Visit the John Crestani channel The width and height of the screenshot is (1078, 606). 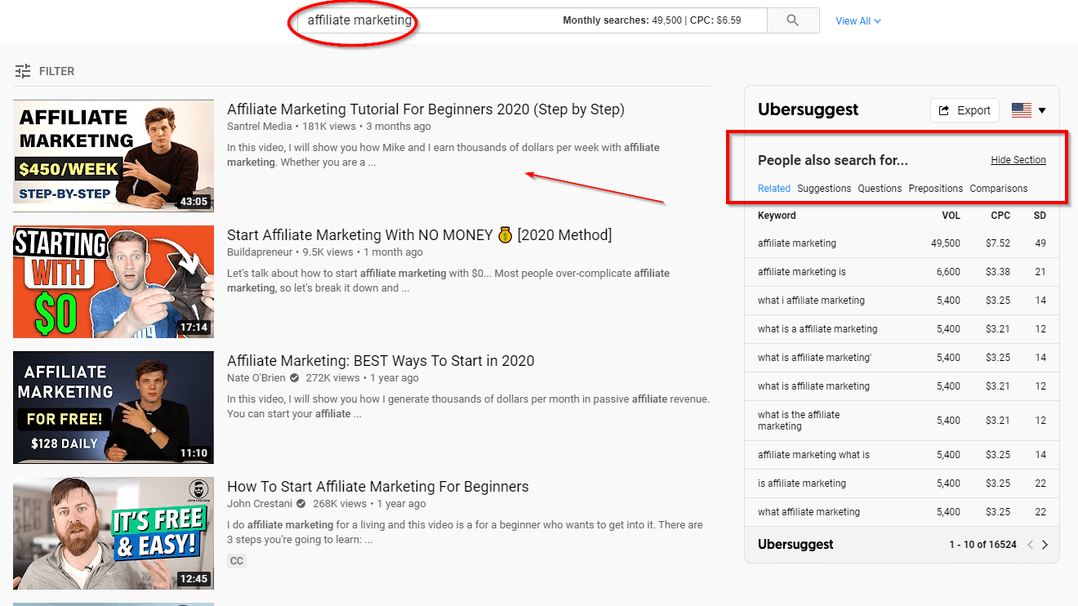click(260, 504)
